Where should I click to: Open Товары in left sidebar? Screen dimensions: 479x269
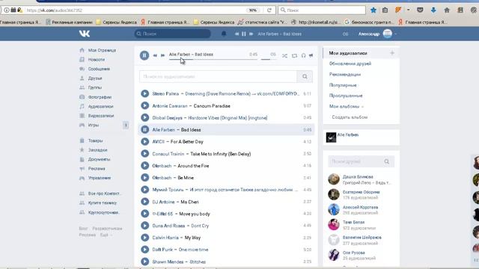click(95, 140)
